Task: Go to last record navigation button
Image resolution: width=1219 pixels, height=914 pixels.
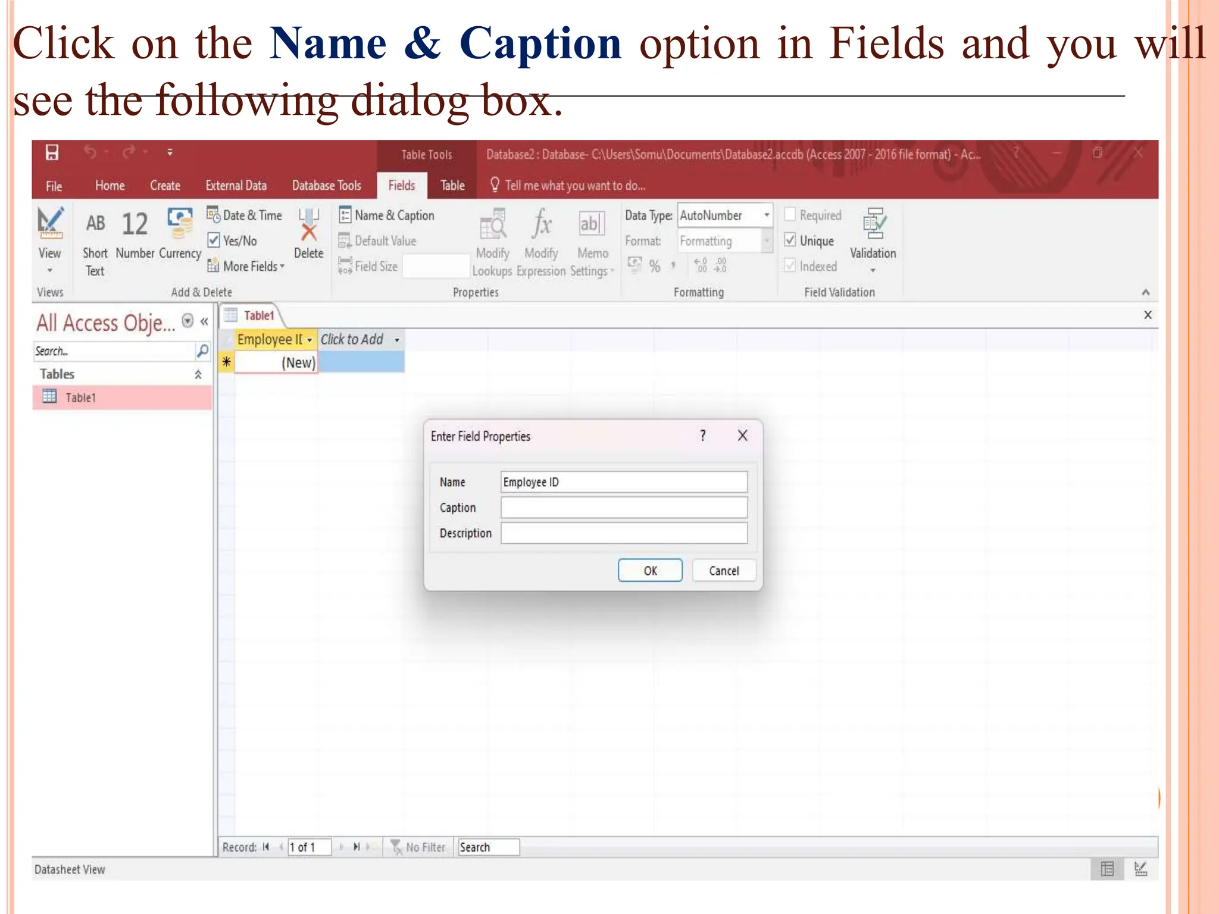Action: 357,847
